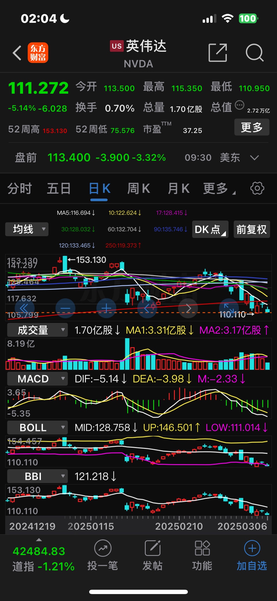Expand the index bar up arrow
This screenshot has height=601, width=277.
tap(39, 540)
